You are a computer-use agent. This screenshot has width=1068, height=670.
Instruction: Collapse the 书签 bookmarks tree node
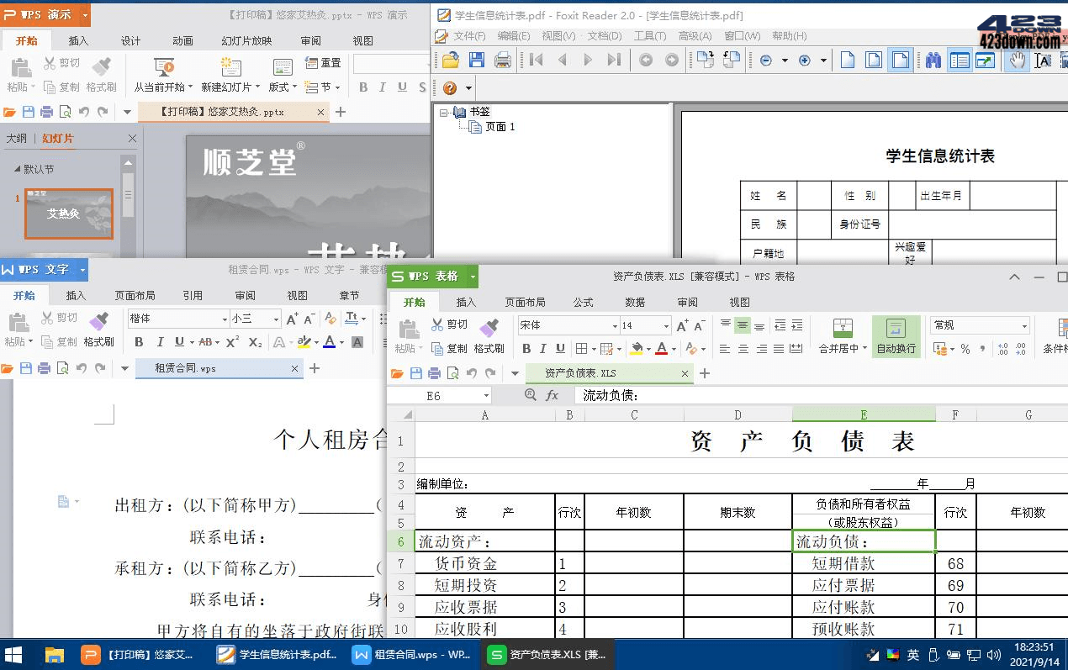(x=444, y=112)
